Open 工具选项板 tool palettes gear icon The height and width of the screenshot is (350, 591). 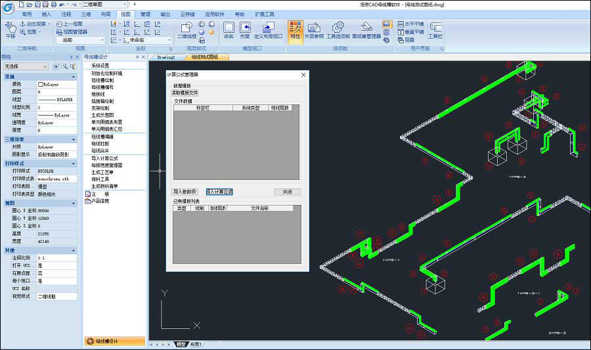click(x=338, y=30)
